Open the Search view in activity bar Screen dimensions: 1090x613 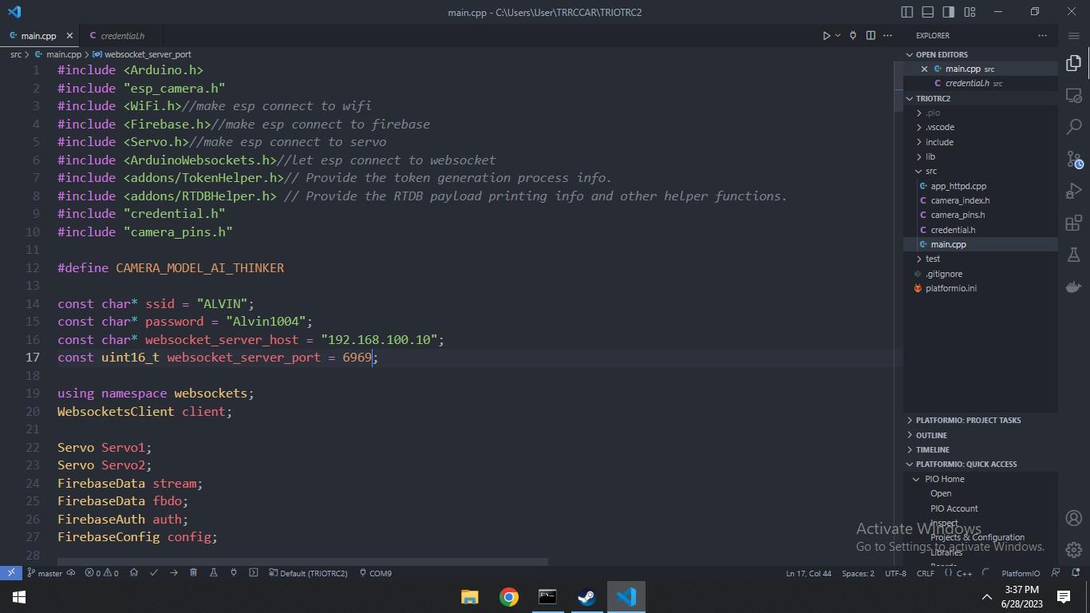pos(1074,127)
